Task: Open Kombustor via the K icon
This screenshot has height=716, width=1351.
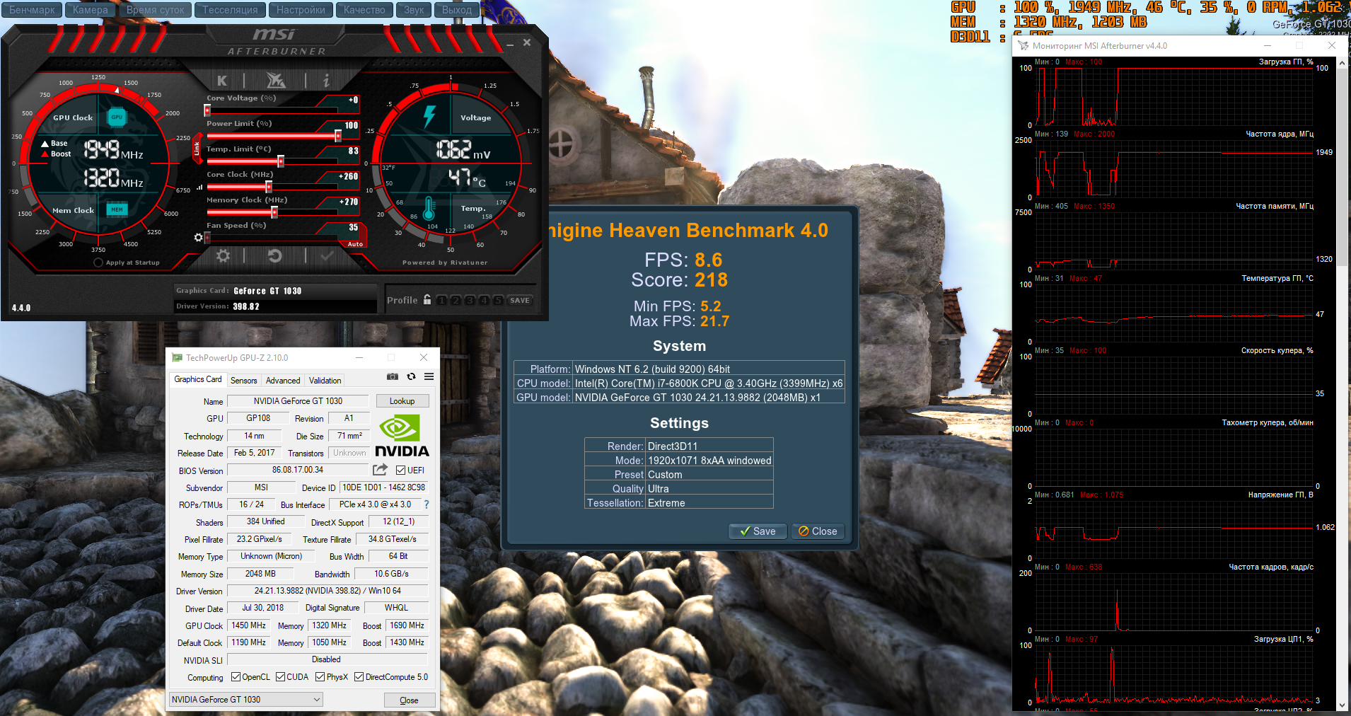Action: coord(222,81)
